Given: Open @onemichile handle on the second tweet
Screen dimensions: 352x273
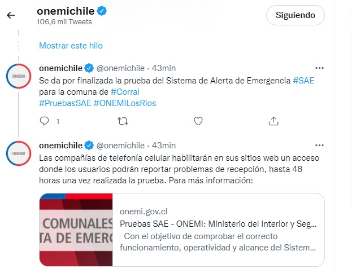Looking at the screenshot, I should [120, 146].
